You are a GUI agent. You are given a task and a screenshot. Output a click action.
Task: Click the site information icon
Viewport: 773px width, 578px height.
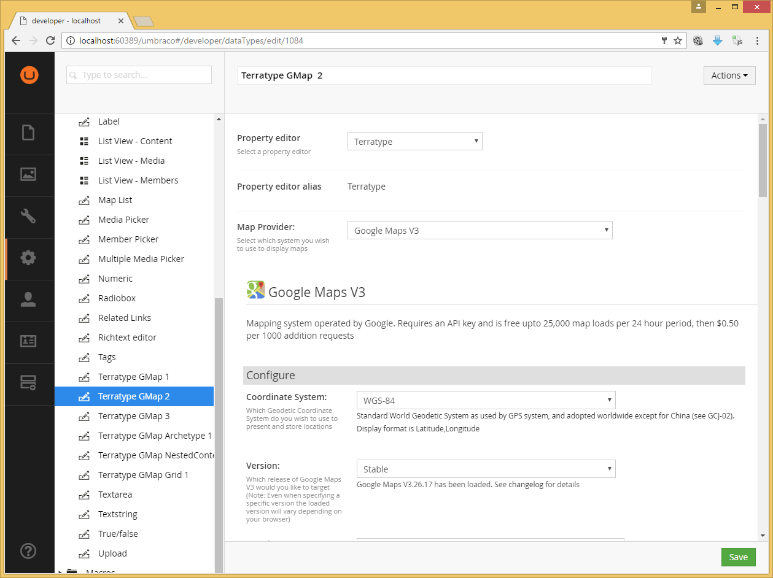71,40
